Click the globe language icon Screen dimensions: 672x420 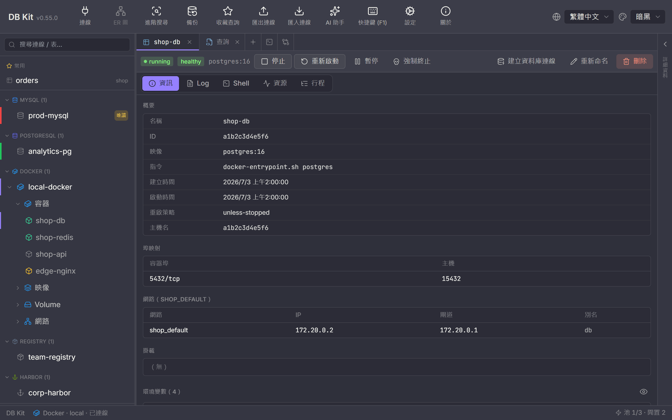tap(556, 17)
